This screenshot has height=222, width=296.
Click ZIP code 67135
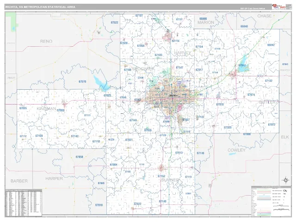click(158, 55)
